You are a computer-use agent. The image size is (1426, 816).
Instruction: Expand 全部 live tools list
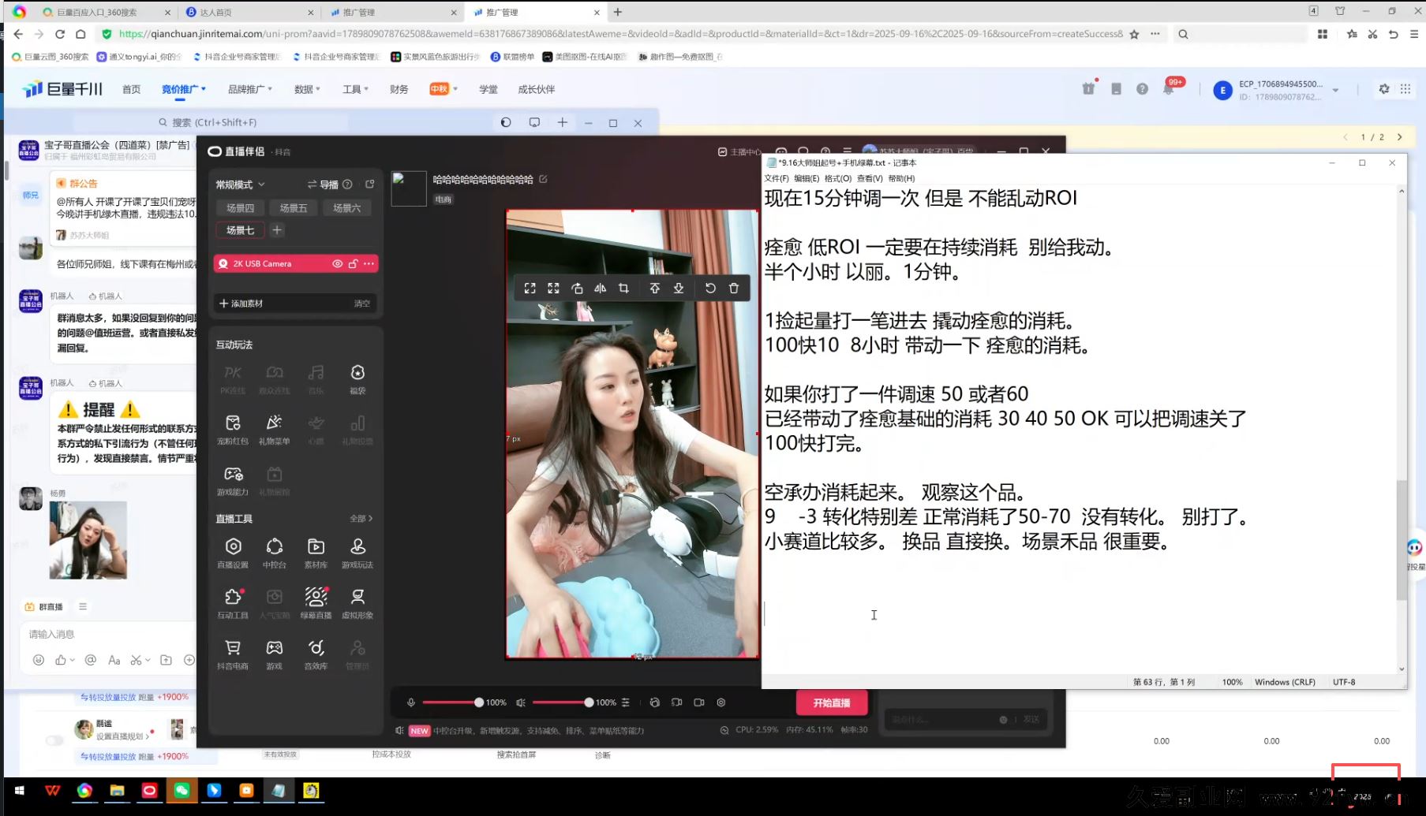point(361,519)
